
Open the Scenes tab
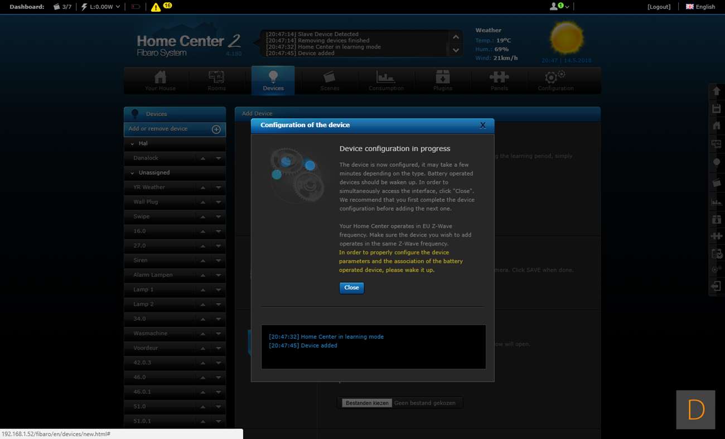(330, 81)
